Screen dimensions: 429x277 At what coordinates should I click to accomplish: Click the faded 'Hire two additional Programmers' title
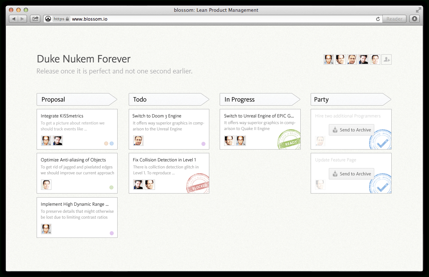[x=348, y=116]
